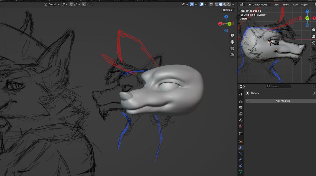Toggle camera view in main viewport

click(232, 48)
